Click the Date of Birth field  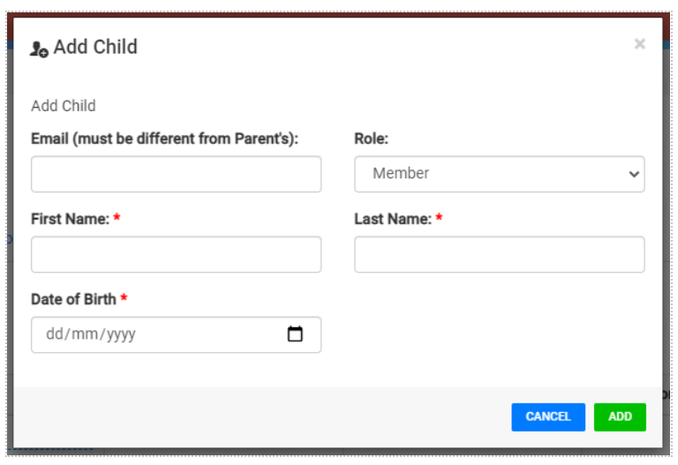[176, 335]
